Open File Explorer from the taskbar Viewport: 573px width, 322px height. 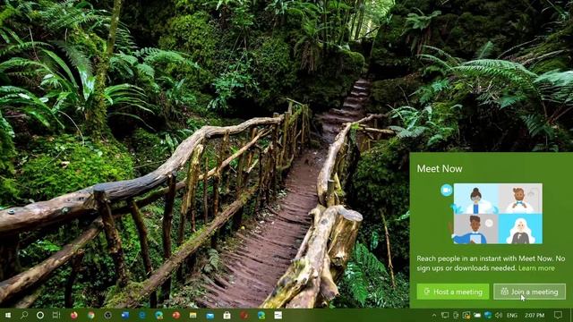(193, 315)
